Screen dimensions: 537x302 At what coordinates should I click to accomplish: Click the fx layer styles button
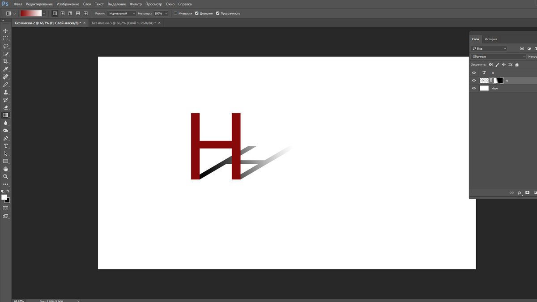click(520, 192)
